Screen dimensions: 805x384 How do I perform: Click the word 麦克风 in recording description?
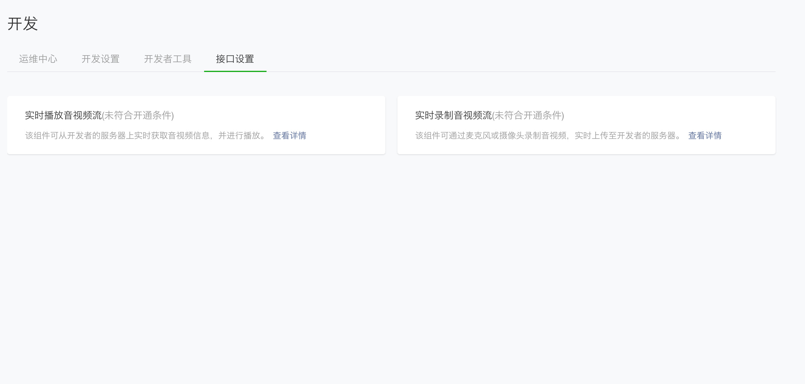(x=478, y=135)
